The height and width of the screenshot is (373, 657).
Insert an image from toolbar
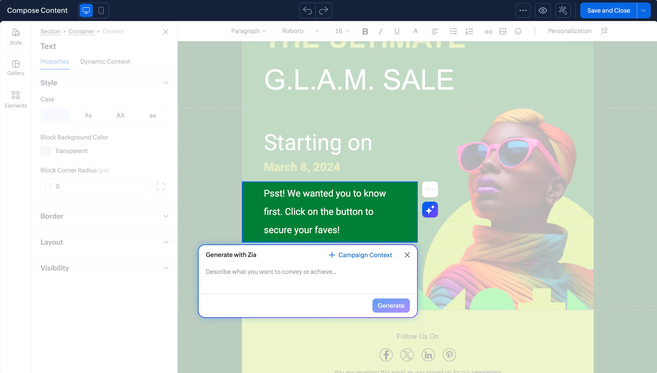click(x=503, y=31)
